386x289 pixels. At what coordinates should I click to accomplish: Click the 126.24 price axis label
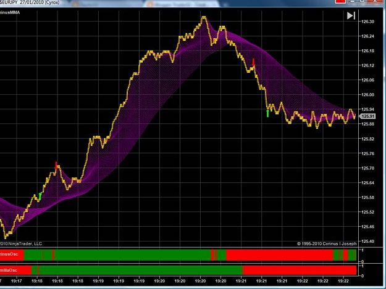point(367,36)
